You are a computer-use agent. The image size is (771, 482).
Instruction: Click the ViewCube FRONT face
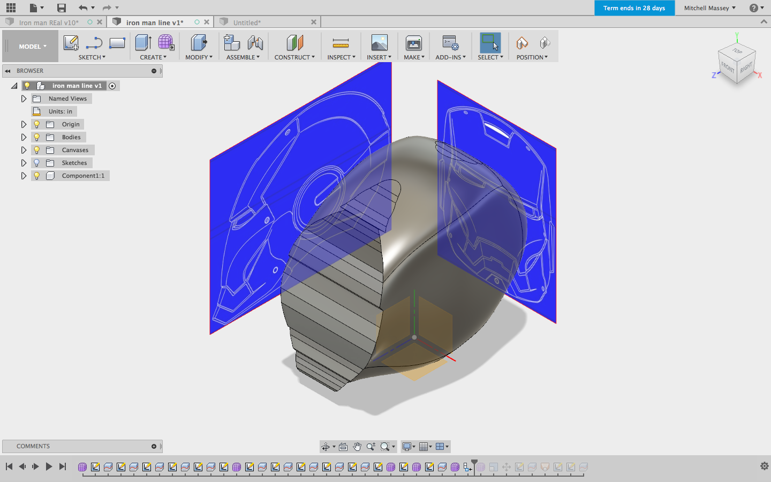pyautogui.click(x=727, y=67)
